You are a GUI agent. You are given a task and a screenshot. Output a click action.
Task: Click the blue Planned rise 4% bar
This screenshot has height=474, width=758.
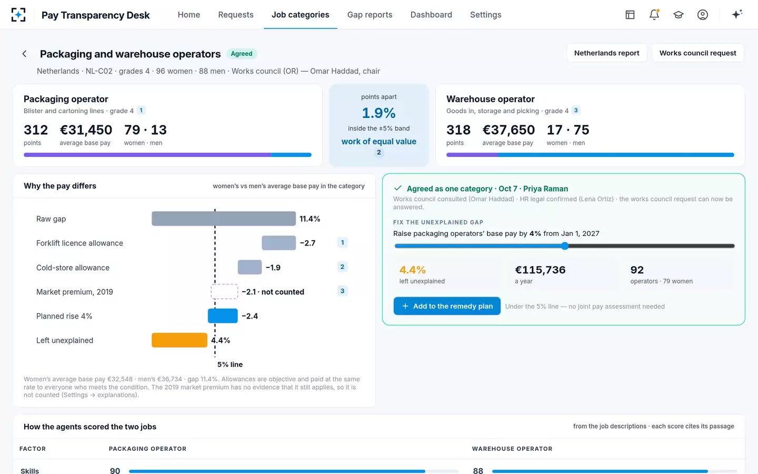click(223, 316)
